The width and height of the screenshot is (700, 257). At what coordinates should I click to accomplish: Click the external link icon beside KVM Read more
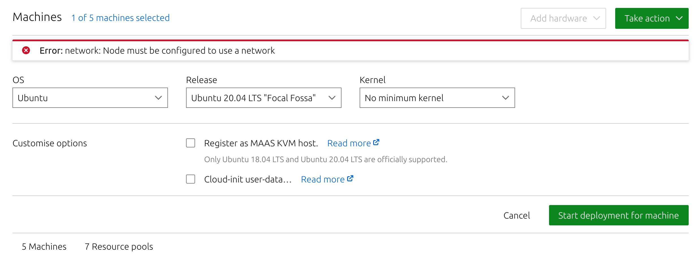tap(376, 142)
